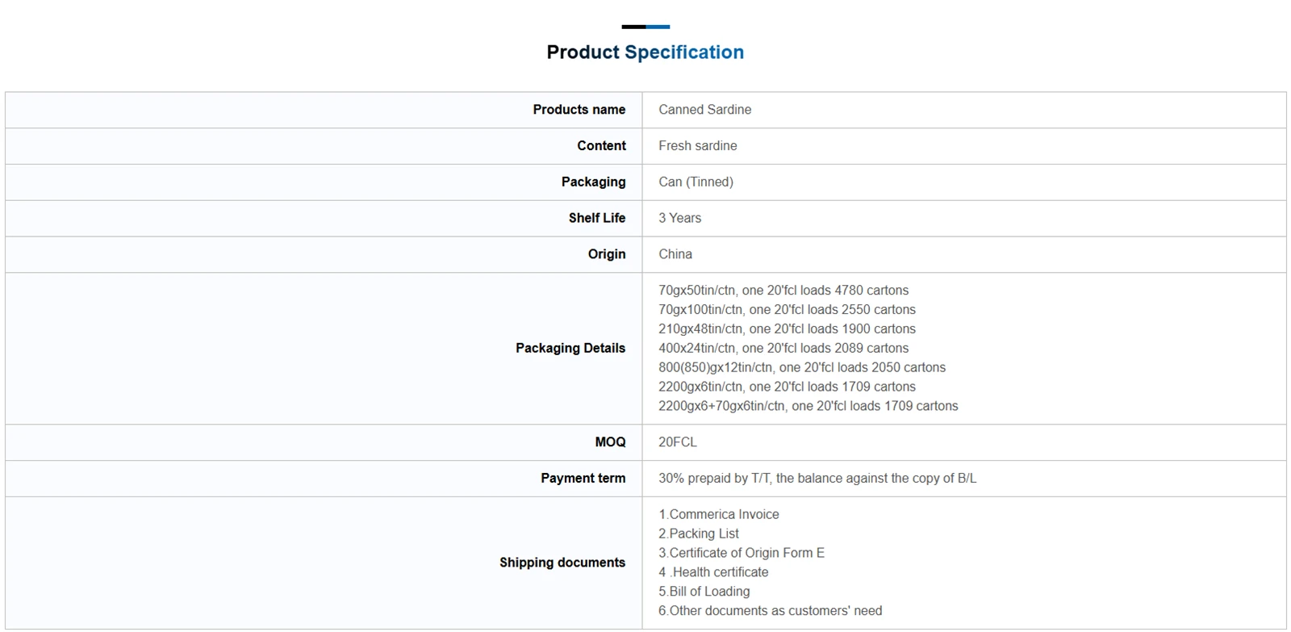
Task: Select the 'Packaging' row label
Action: point(593,182)
